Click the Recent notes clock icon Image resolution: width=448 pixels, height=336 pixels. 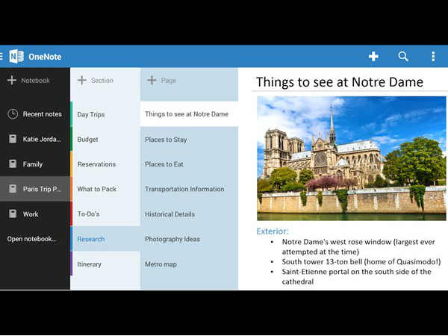tap(13, 114)
